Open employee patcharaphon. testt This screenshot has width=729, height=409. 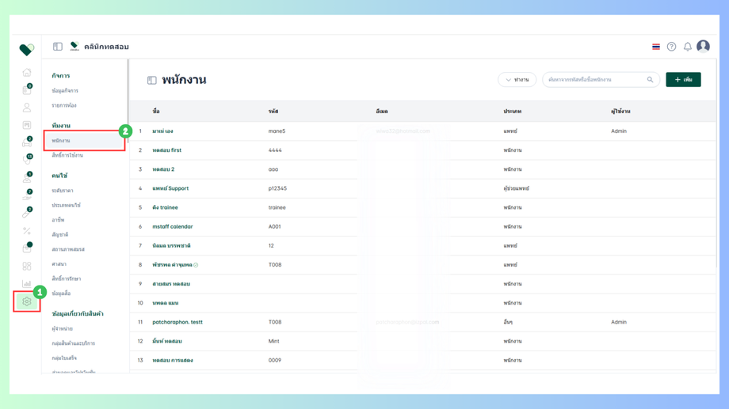pyautogui.click(x=177, y=322)
